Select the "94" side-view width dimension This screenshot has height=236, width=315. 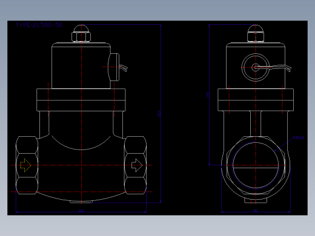256,211
